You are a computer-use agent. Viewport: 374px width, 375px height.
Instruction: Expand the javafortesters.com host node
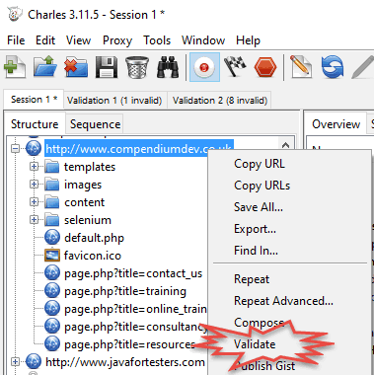coord(15,362)
